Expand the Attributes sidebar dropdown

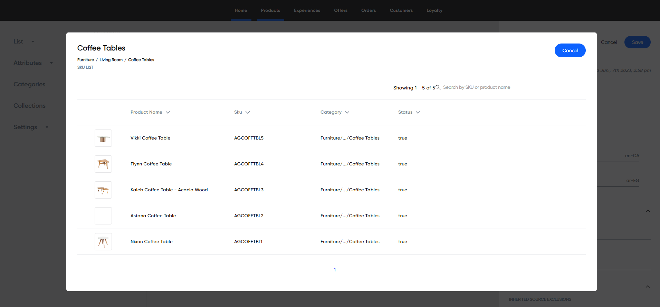[51, 63]
